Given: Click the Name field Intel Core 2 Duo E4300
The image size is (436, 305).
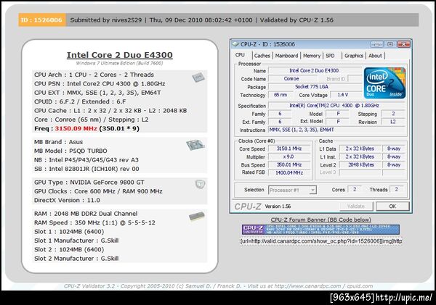Looking at the screenshot, I should [315, 71].
